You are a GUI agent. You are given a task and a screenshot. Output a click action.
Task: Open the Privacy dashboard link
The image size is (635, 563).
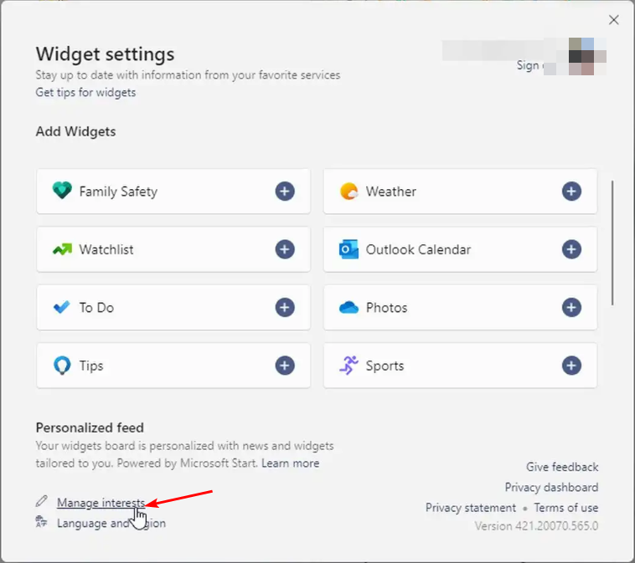coord(551,488)
